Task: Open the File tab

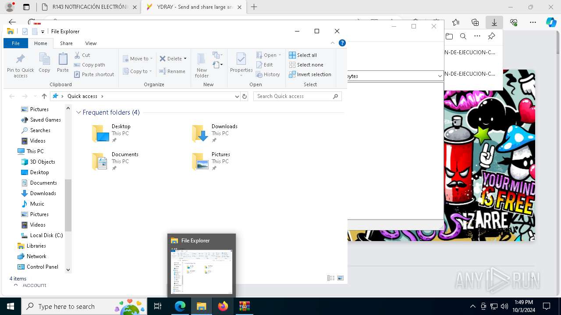Action: [16, 43]
